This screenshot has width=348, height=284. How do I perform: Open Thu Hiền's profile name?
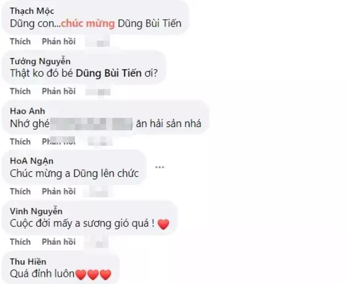pos(28,262)
